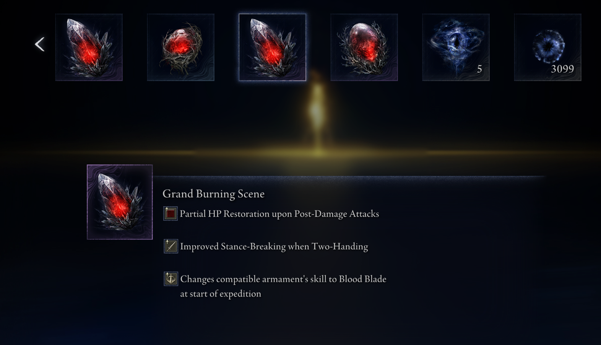Click the stance-breaking sword effect icon
This screenshot has height=345, width=601.
click(171, 246)
